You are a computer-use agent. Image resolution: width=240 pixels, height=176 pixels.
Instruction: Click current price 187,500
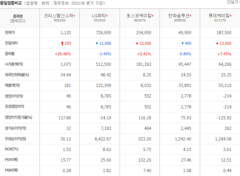(x=224, y=33)
